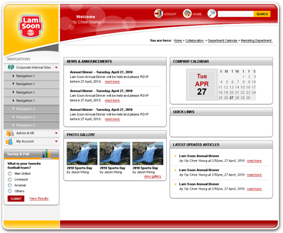
Task: Open first 2010 Sports Day photo thumbnail
Action: click(x=82, y=154)
